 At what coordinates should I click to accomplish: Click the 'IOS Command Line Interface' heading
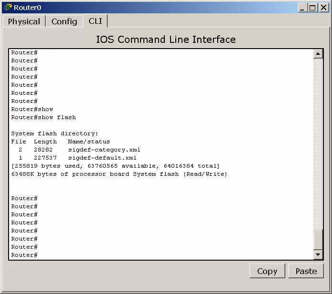coord(166,40)
